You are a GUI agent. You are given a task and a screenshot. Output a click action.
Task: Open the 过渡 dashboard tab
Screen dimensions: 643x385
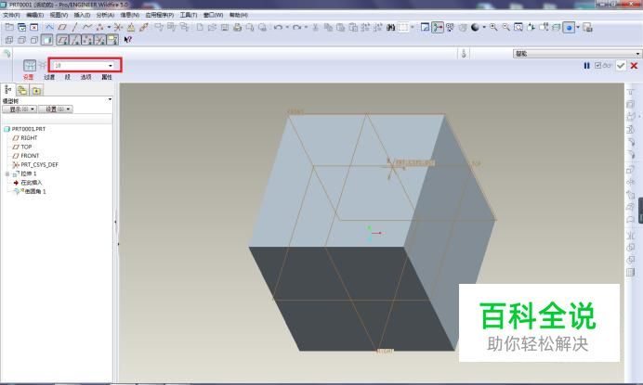(x=49, y=77)
